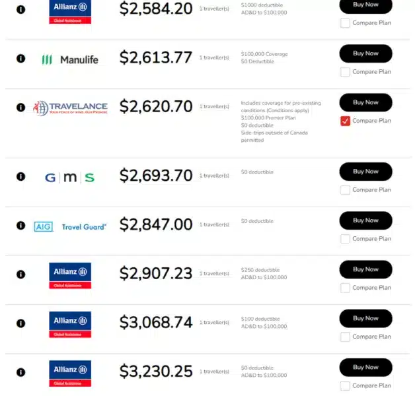Viewport: 415px width, 396px height.
Task: Enable Compare Plan for GMS
Action: [x=345, y=190]
